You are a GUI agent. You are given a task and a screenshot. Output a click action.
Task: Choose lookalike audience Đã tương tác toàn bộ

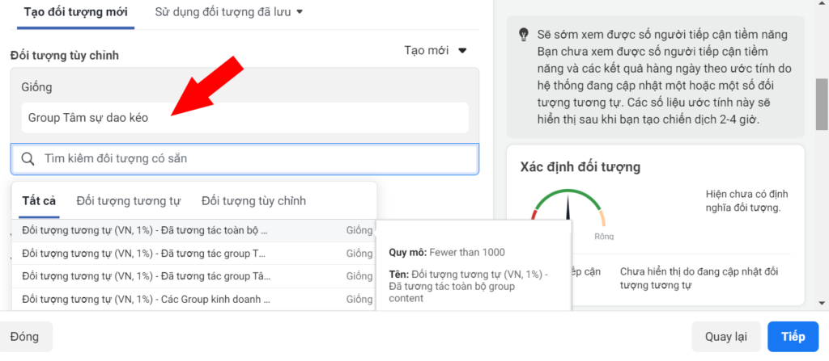pos(193,231)
